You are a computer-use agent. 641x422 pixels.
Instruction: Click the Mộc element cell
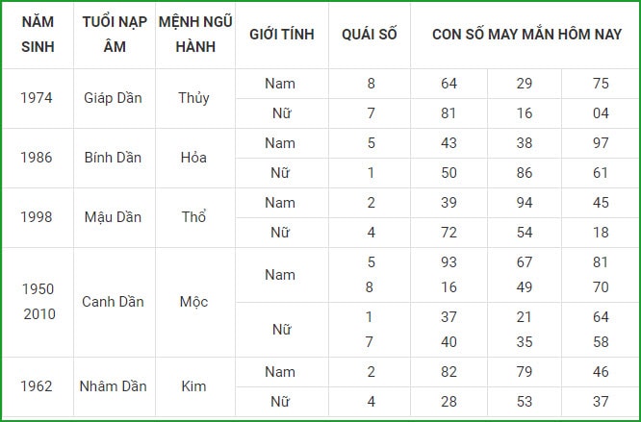(x=194, y=302)
